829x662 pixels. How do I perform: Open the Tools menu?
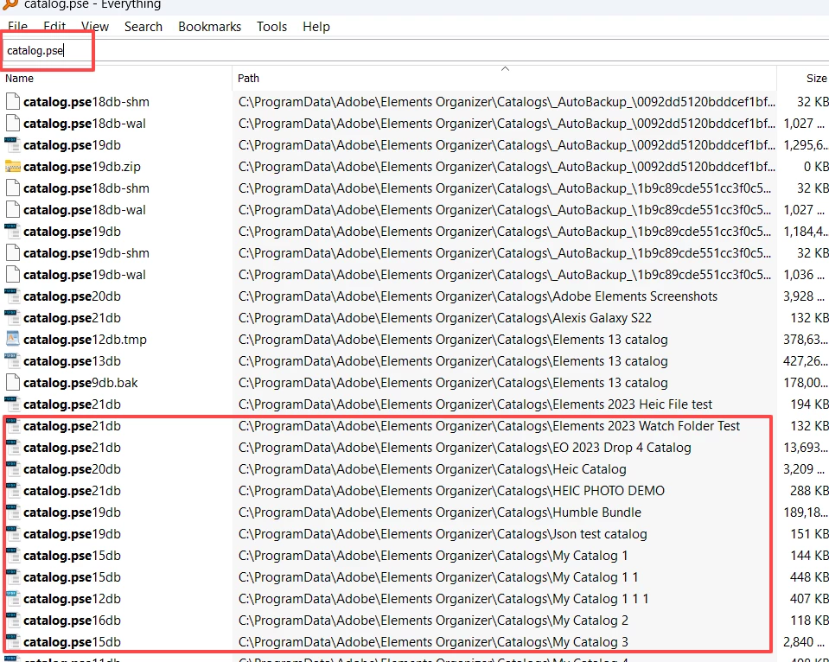[x=271, y=27]
